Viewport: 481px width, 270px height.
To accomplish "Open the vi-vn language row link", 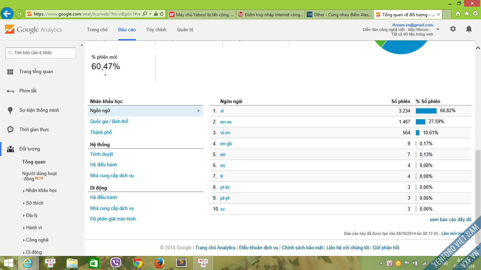I will (225, 133).
